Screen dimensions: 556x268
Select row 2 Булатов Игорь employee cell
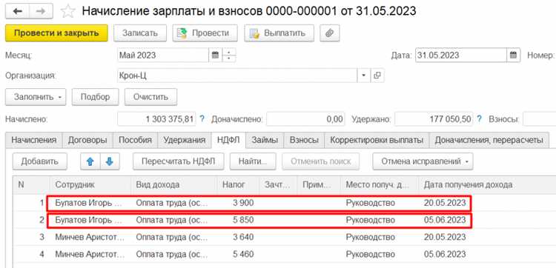[x=90, y=220]
